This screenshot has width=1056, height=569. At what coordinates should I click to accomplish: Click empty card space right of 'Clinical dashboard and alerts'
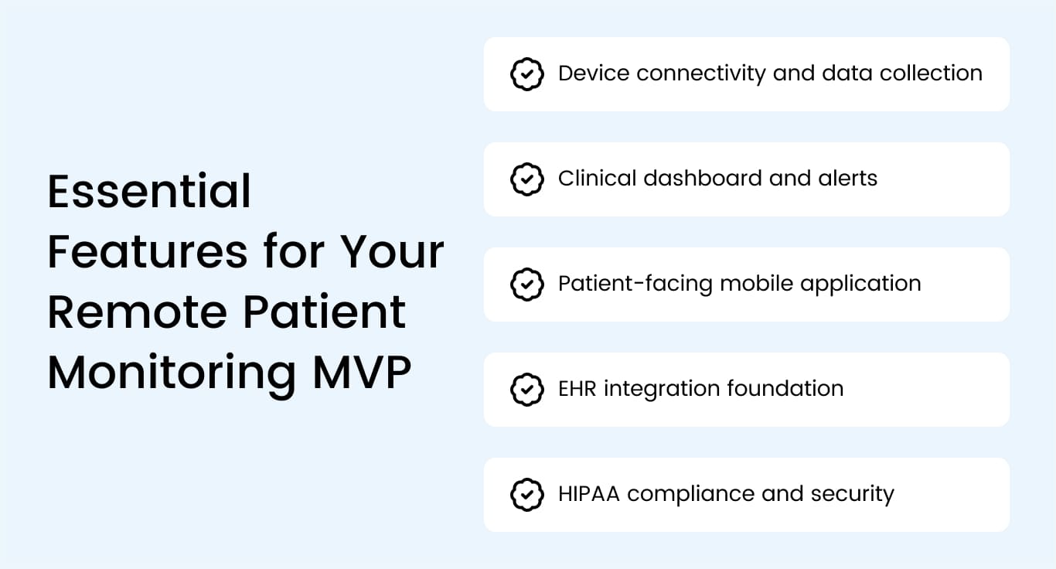943,179
